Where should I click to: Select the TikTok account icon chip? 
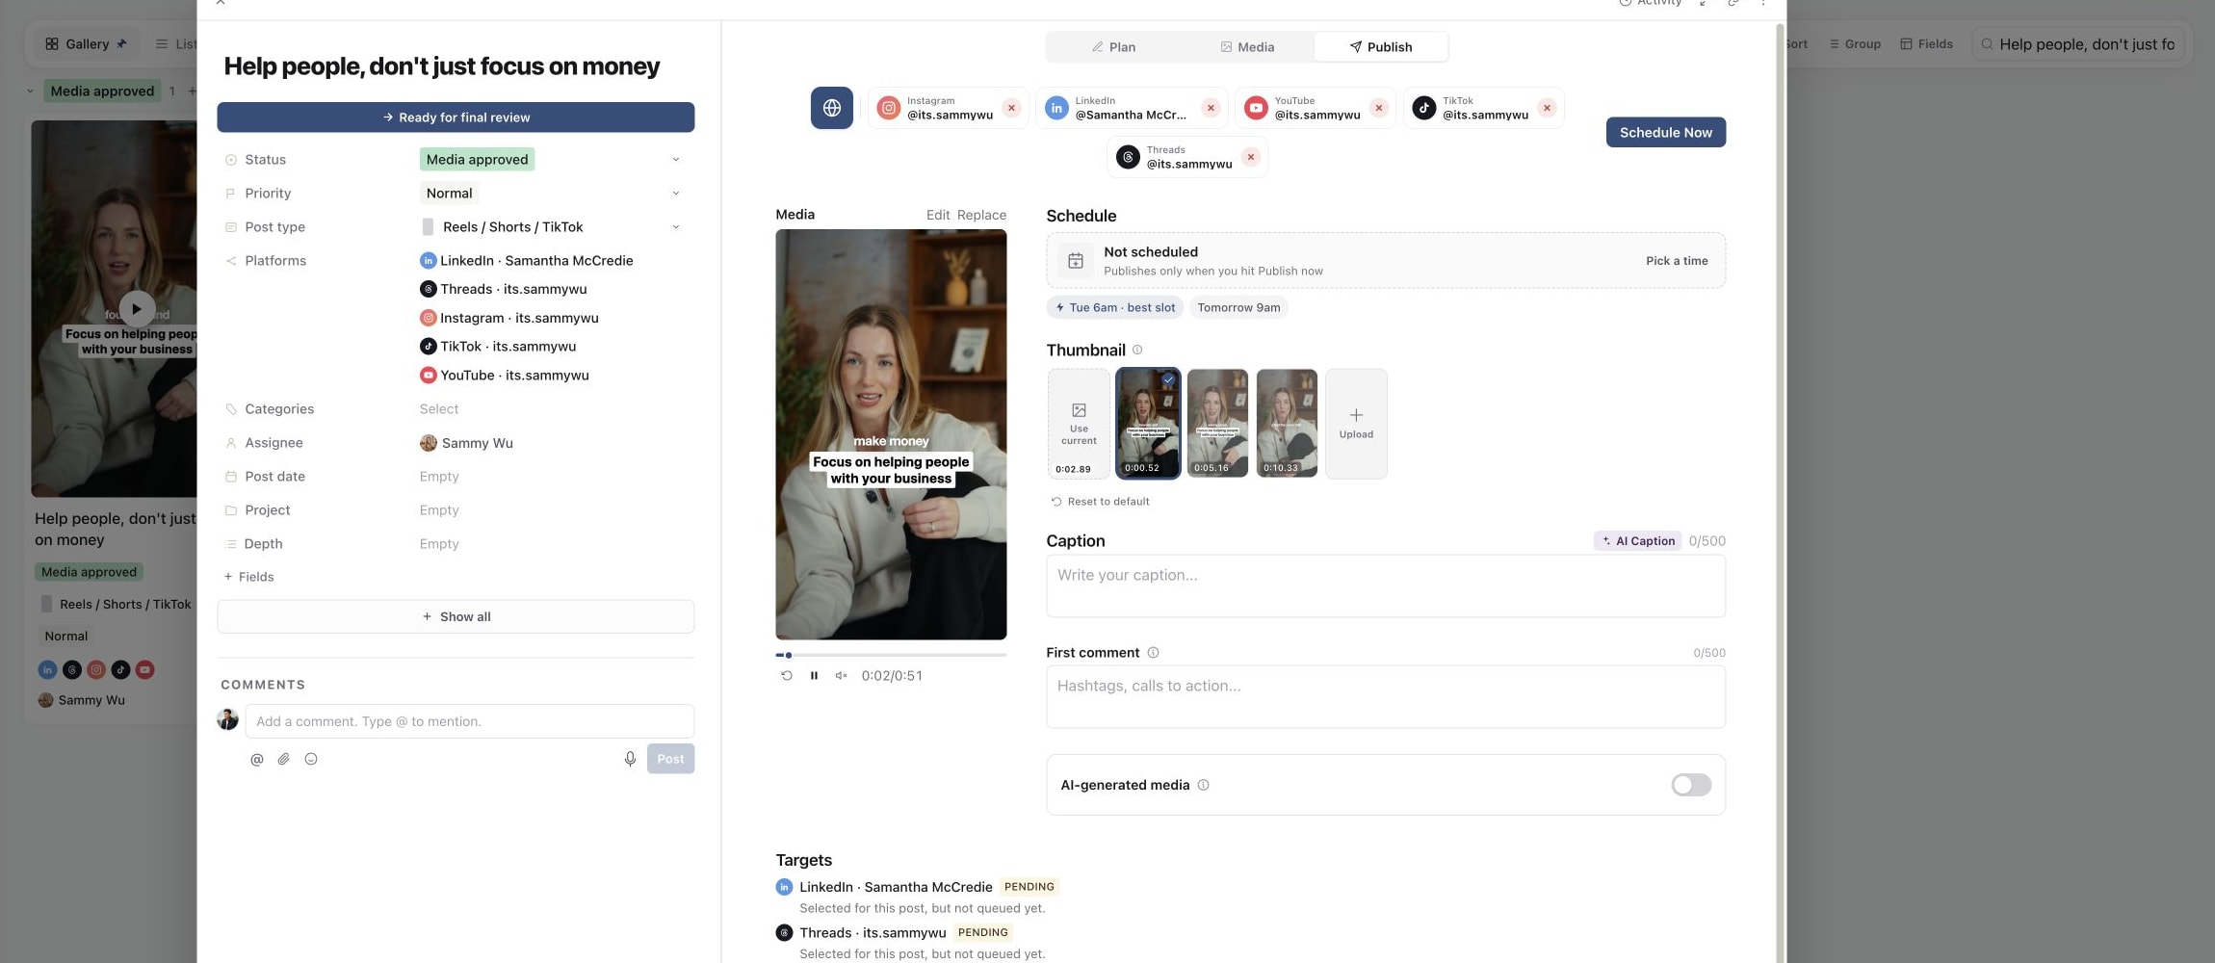tap(1423, 108)
